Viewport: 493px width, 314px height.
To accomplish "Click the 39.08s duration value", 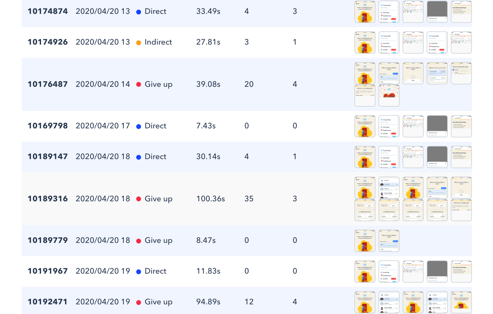I will coord(208,84).
